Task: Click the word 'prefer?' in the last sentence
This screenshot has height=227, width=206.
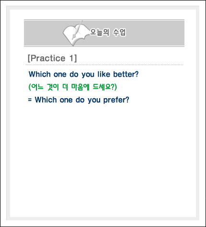Action: point(116,100)
